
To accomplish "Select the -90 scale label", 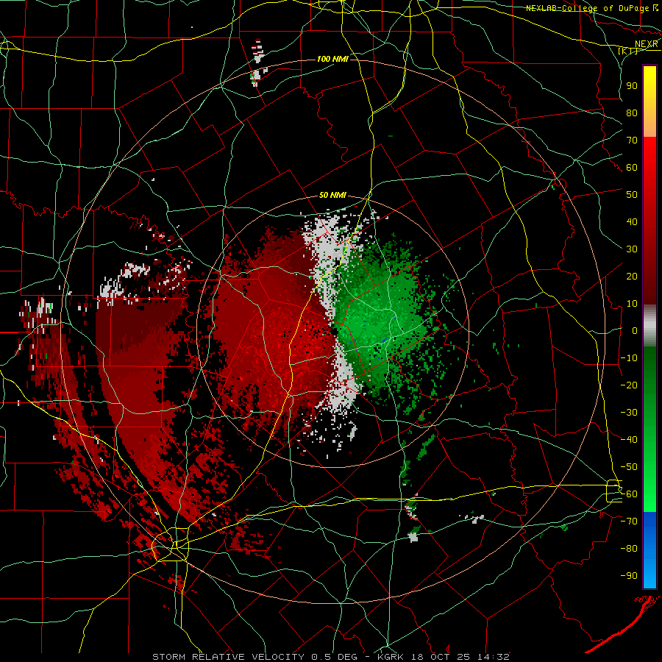I will tap(629, 576).
